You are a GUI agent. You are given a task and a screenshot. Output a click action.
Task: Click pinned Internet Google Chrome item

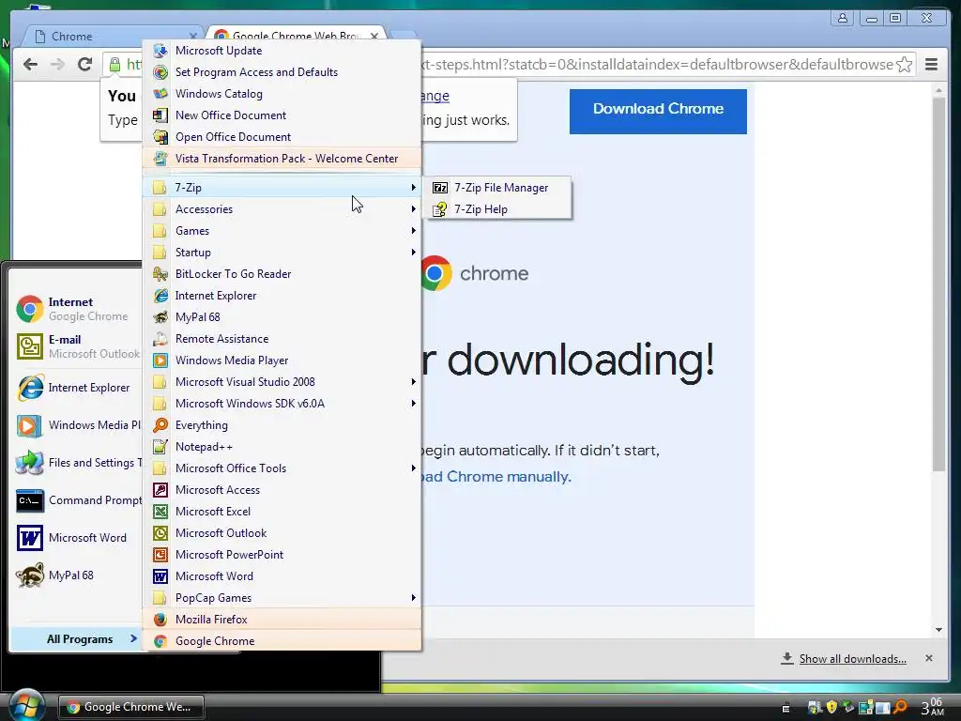click(x=76, y=309)
